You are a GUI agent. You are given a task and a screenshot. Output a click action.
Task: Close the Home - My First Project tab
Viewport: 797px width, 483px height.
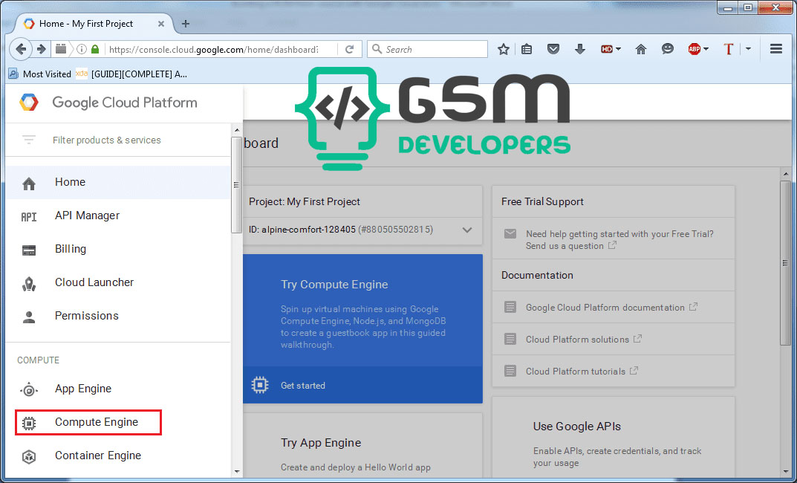pyautogui.click(x=161, y=24)
